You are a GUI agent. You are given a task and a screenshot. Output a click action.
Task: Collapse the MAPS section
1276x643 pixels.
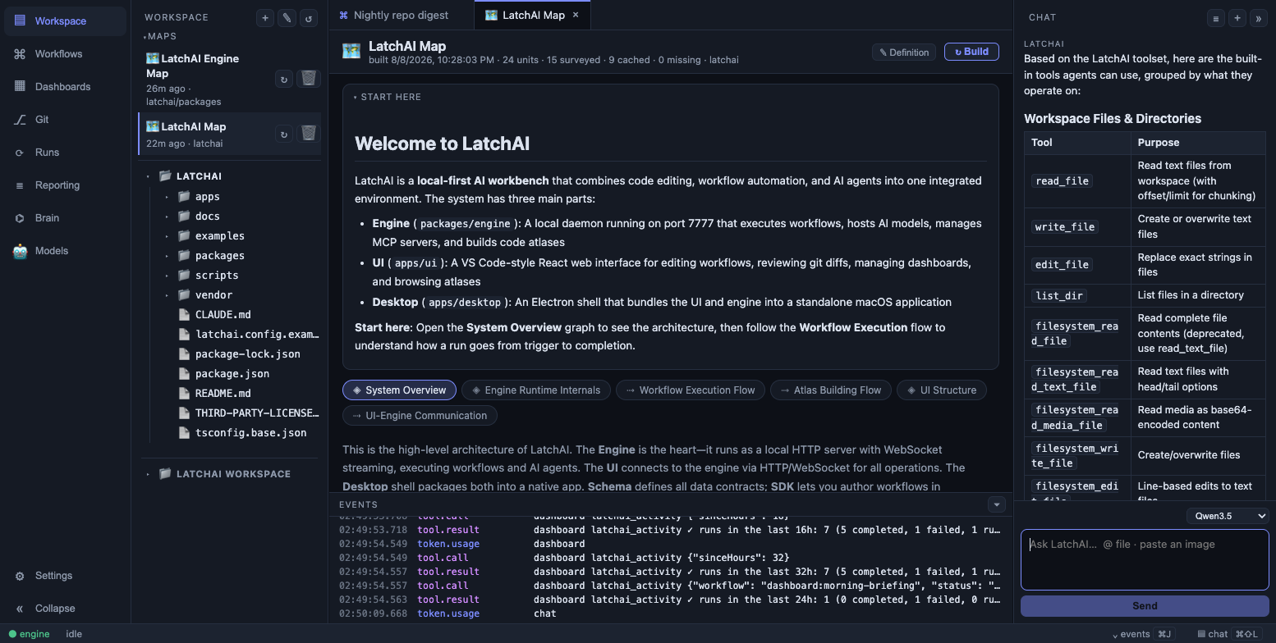[x=161, y=36]
